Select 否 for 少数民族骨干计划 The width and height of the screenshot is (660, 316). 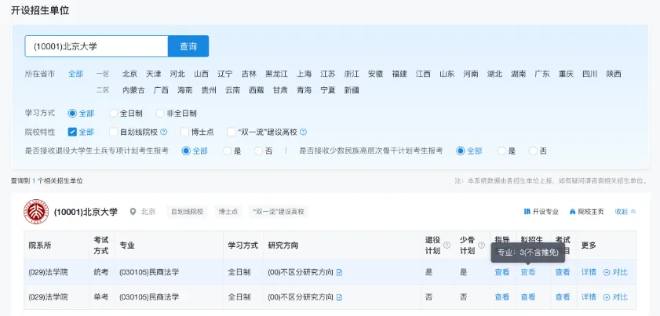click(x=534, y=151)
